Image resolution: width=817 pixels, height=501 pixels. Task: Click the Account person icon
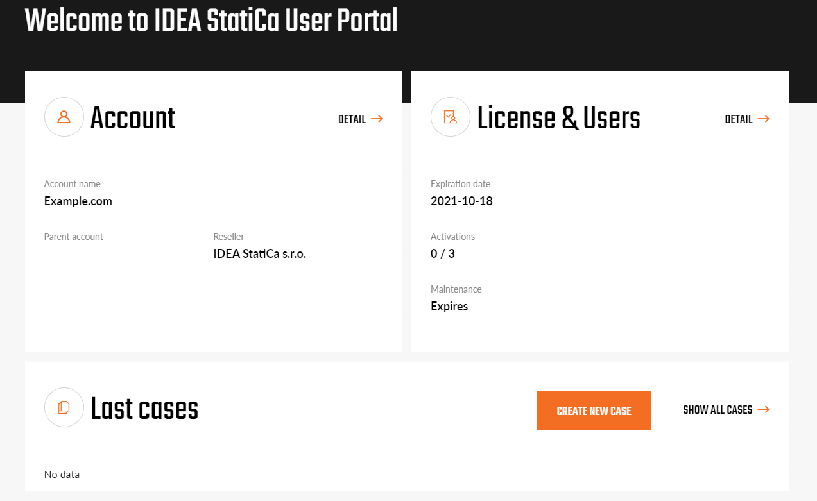tap(64, 117)
